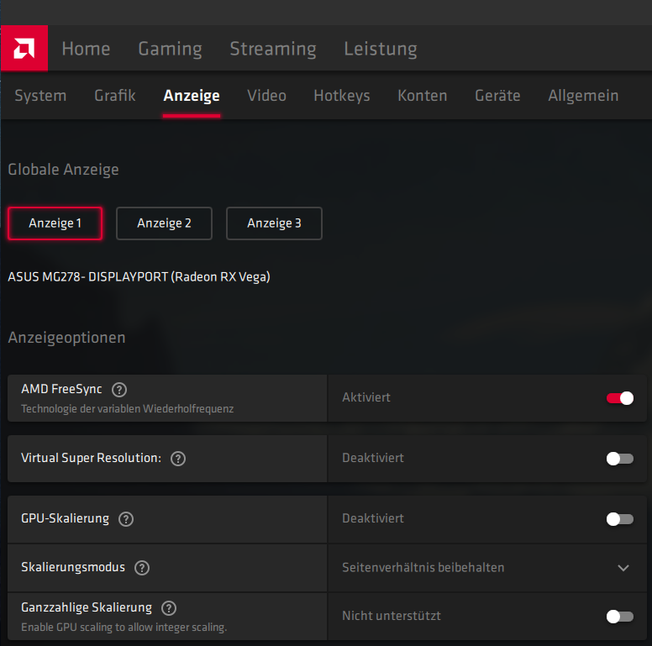Image resolution: width=652 pixels, height=646 pixels.
Task: Enable Virtual Super Resolution toggle
Action: click(619, 459)
